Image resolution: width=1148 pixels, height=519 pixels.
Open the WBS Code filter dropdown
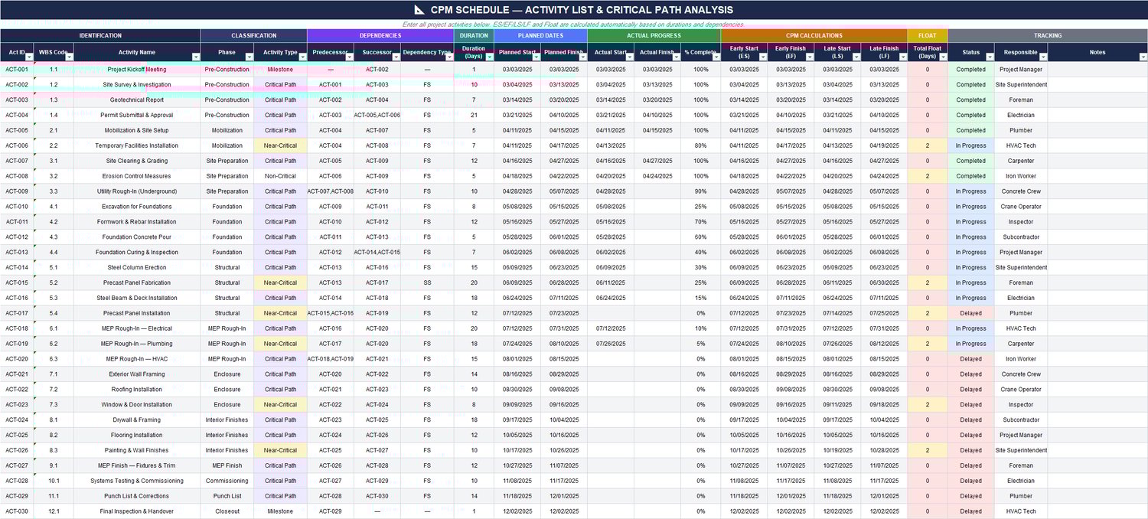(x=69, y=57)
